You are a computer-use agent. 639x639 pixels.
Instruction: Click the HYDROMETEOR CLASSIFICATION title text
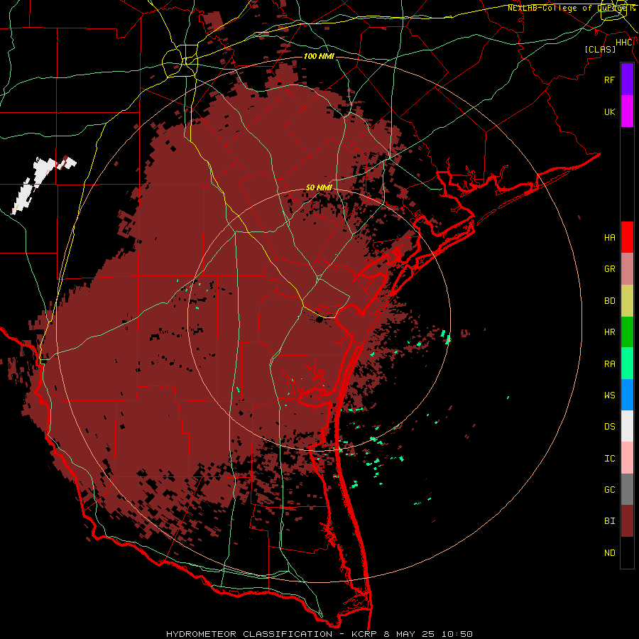coord(249,634)
